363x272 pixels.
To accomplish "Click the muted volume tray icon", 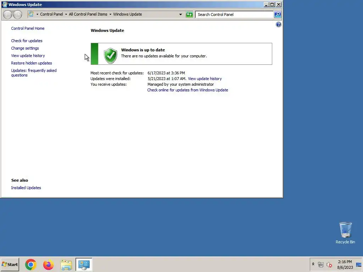I will pyautogui.click(x=329, y=265).
